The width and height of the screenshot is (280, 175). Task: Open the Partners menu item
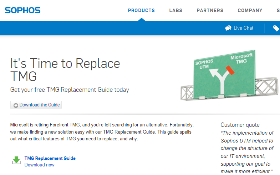coord(210,11)
